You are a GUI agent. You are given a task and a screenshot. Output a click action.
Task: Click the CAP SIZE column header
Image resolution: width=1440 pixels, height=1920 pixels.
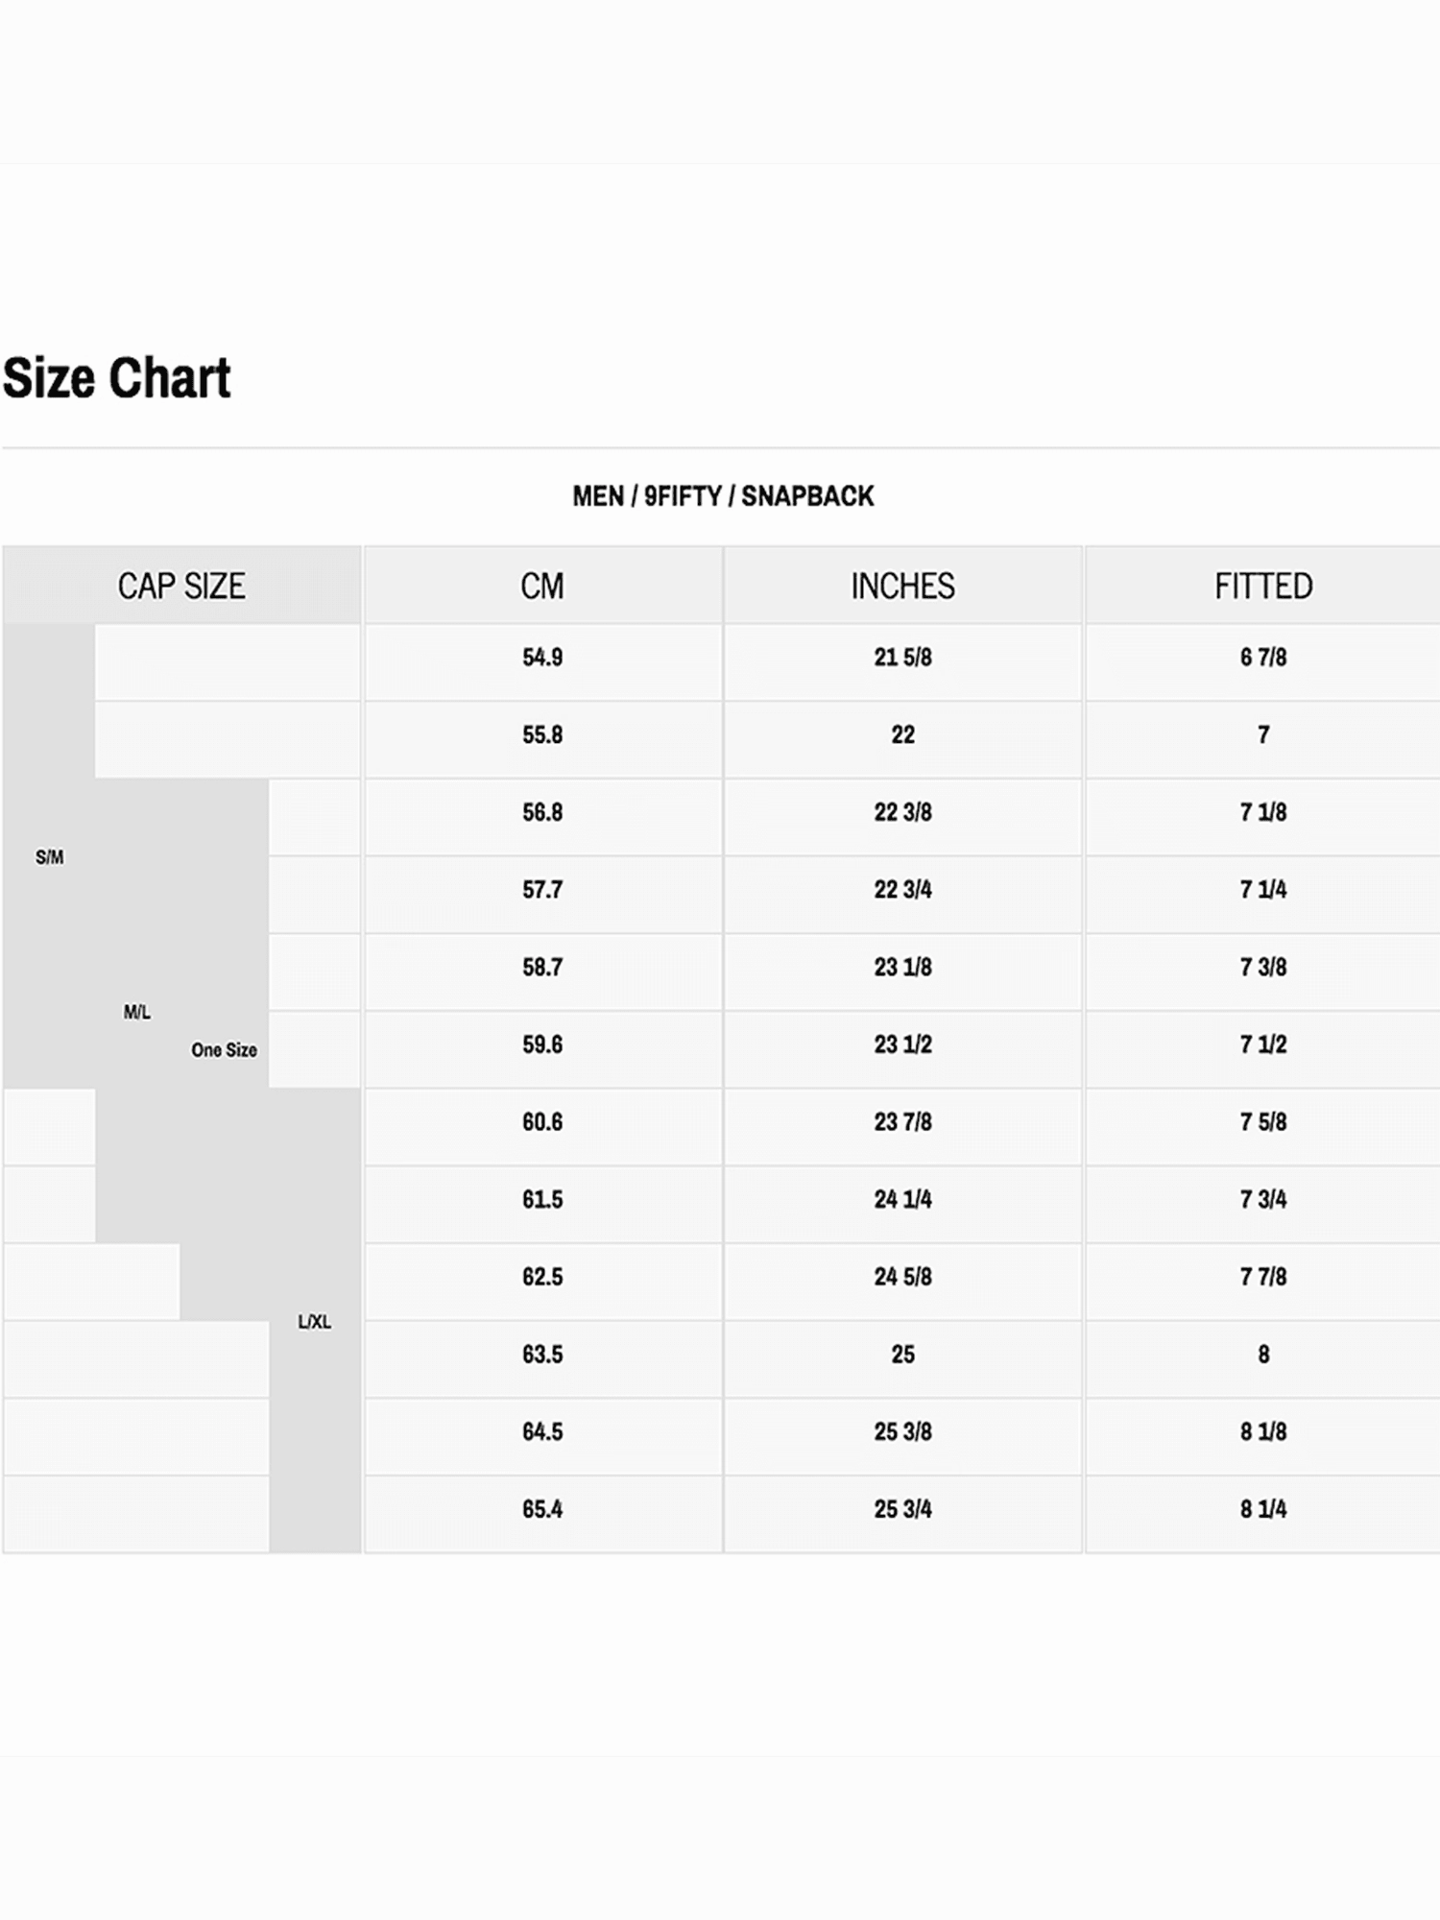click(181, 586)
